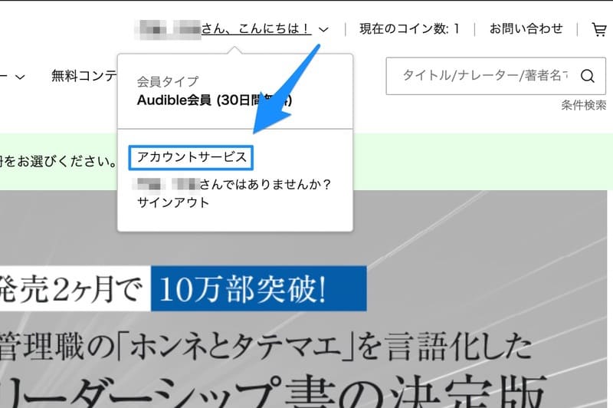Expand the left navigation chevron menu
Image resolution: width=613 pixels, height=408 pixels.
tap(20, 76)
